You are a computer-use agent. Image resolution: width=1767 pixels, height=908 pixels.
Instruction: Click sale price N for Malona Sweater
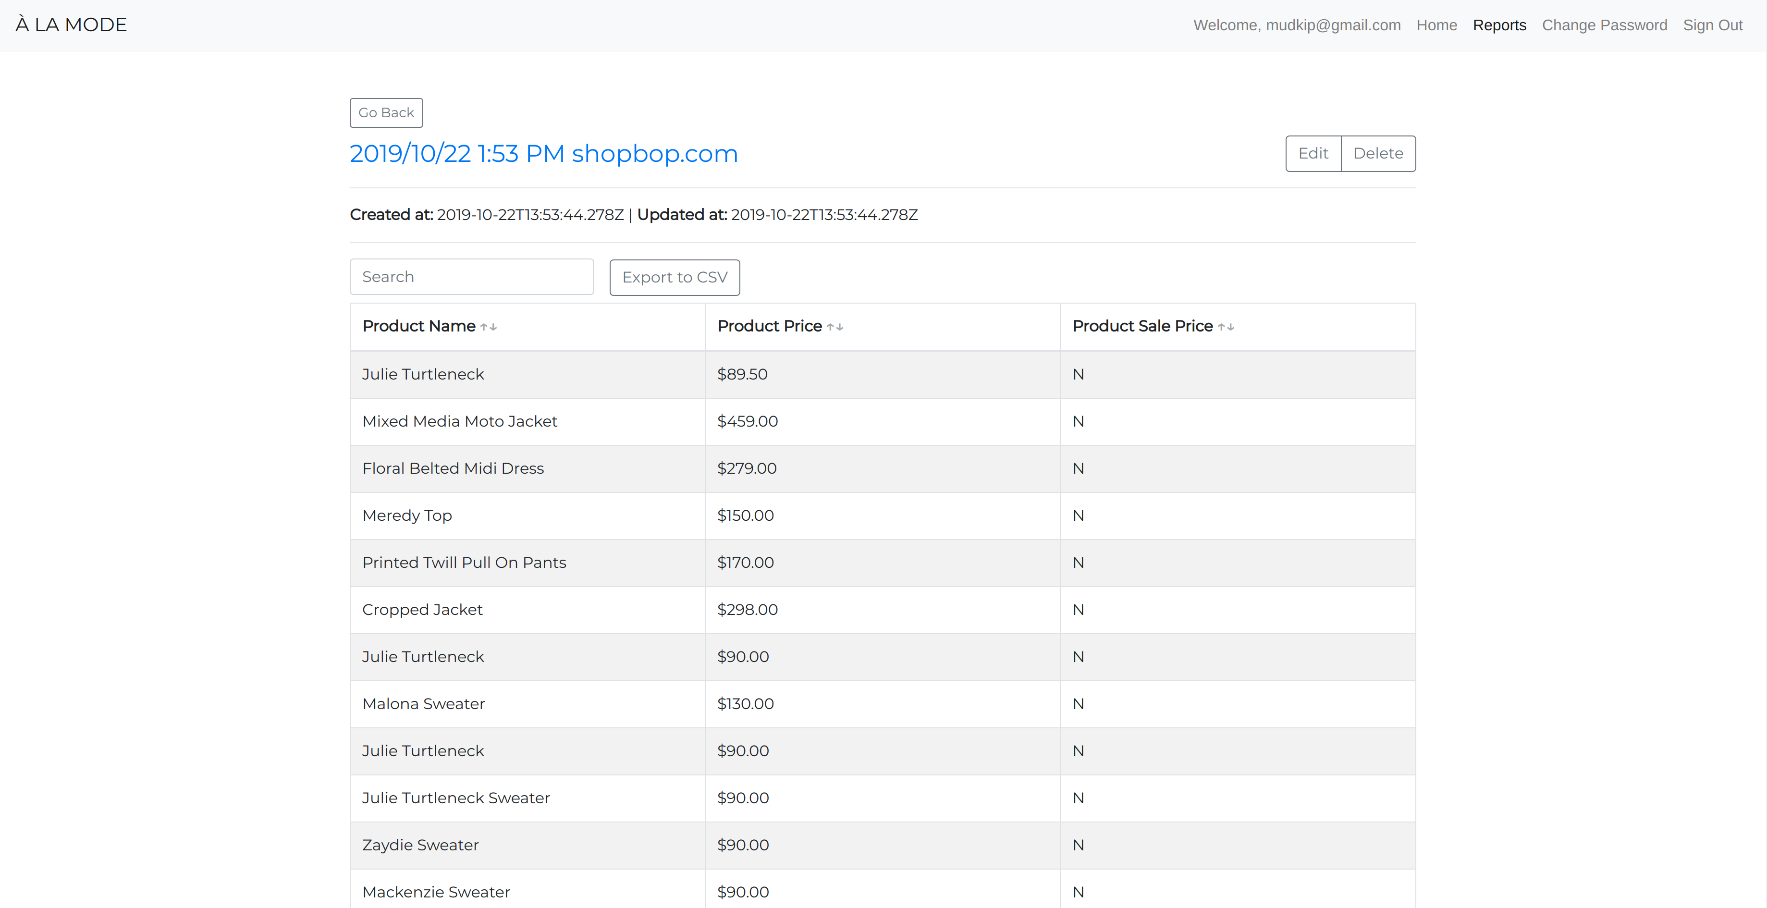(x=1238, y=704)
